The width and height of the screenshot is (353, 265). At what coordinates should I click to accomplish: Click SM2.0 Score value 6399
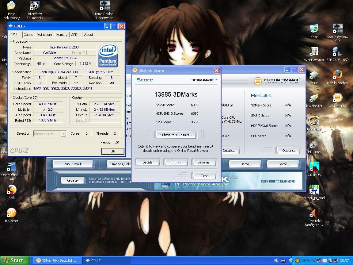[x=195, y=105]
